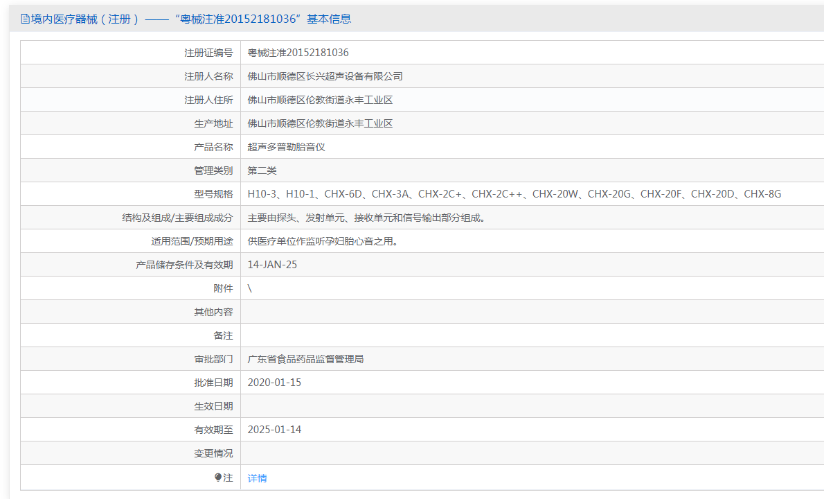Click the label 审批部门
The image size is (824, 499).
(213, 359)
